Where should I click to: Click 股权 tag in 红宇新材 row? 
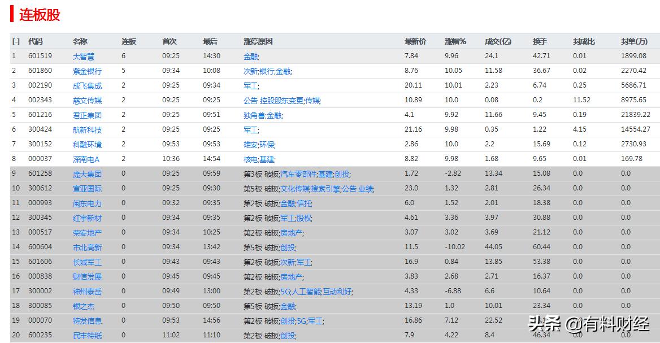[304, 218]
